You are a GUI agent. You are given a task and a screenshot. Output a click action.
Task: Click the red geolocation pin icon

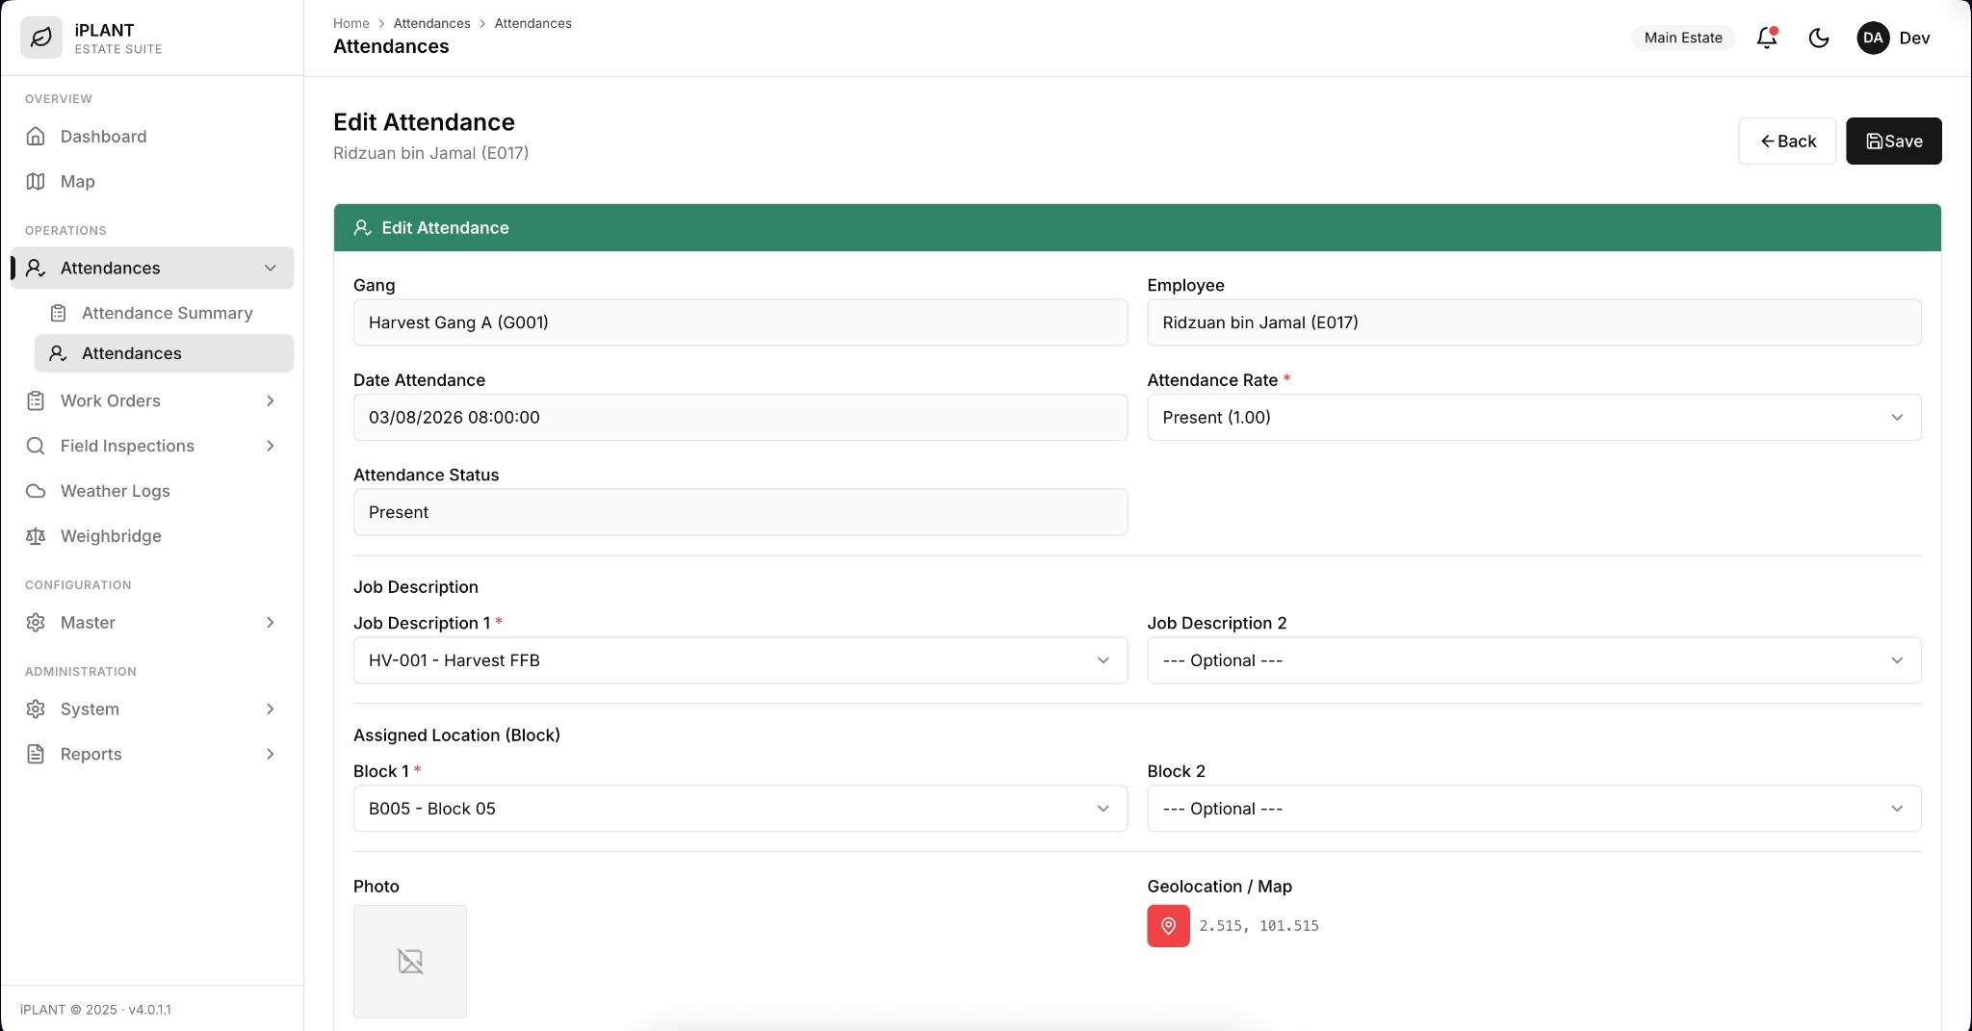(1168, 925)
